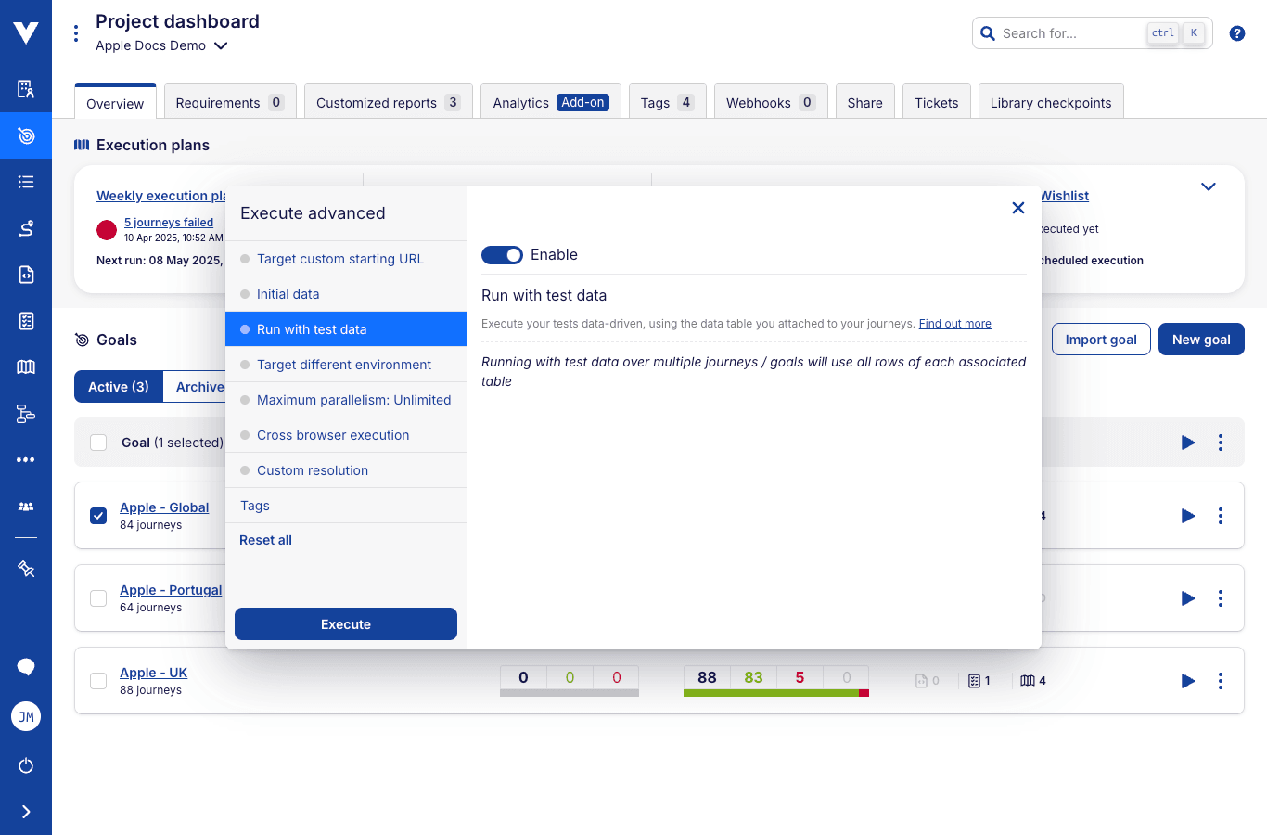Select the checklist clipboard icon in sidebar
This screenshot has height=835, width=1267.
[26, 321]
